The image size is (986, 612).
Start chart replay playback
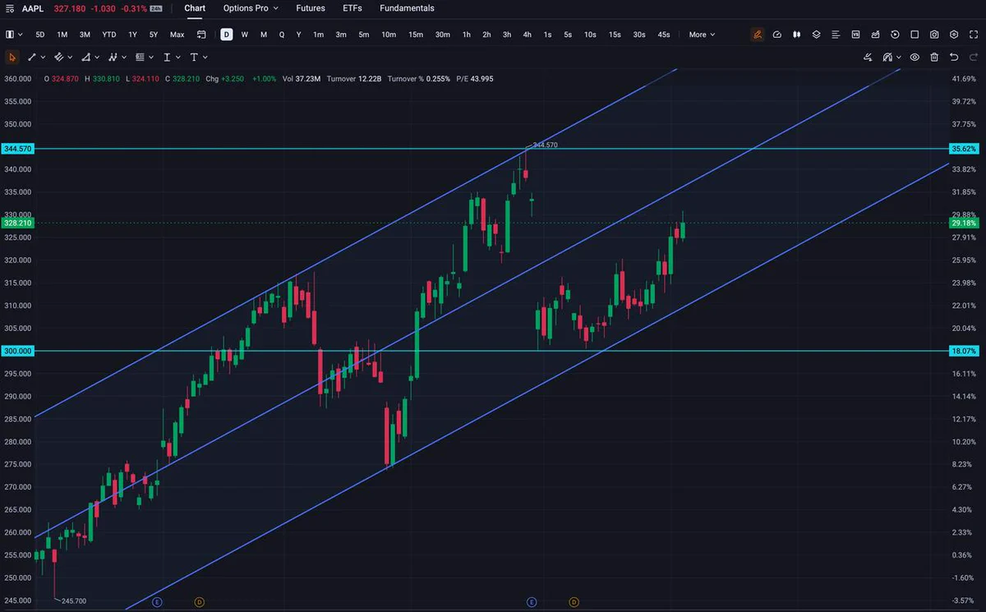895,35
